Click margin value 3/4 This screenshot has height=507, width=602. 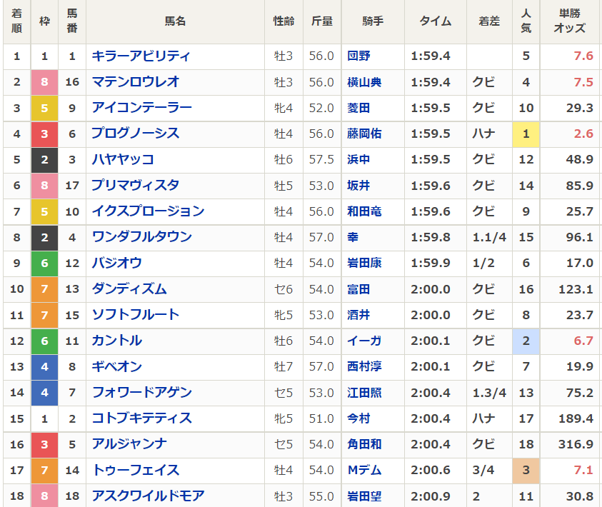click(x=483, y=470)
